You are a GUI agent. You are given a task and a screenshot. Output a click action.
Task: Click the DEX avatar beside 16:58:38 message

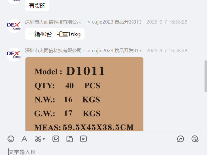(14, 54)
